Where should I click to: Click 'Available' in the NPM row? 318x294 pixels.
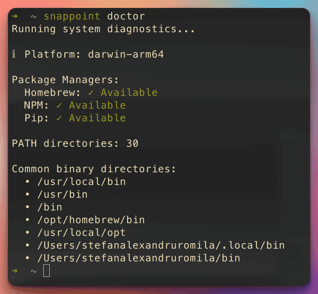click(x=97, y=105)
